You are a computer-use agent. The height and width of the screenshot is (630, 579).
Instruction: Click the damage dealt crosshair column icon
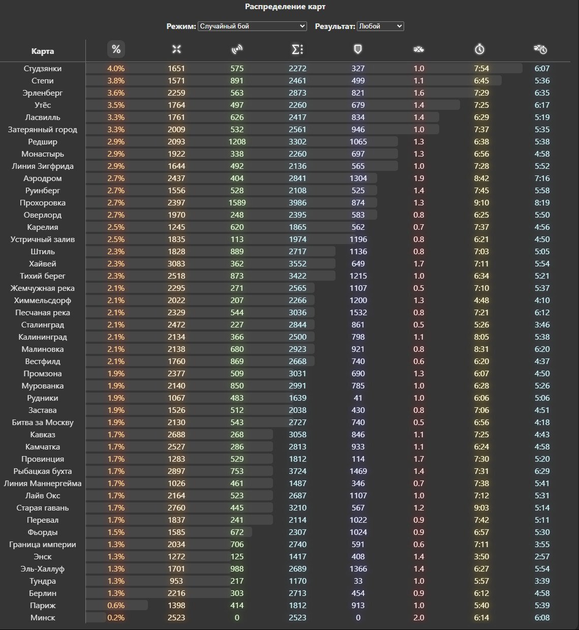(x=176, y=49)
